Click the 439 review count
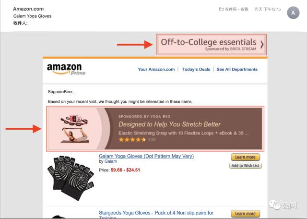This screenshot has height=219, width=307. point(153,140)
